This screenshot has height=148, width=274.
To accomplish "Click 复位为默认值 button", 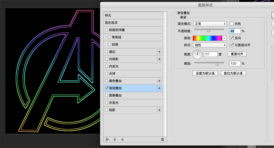I will [x=233, y=74].
